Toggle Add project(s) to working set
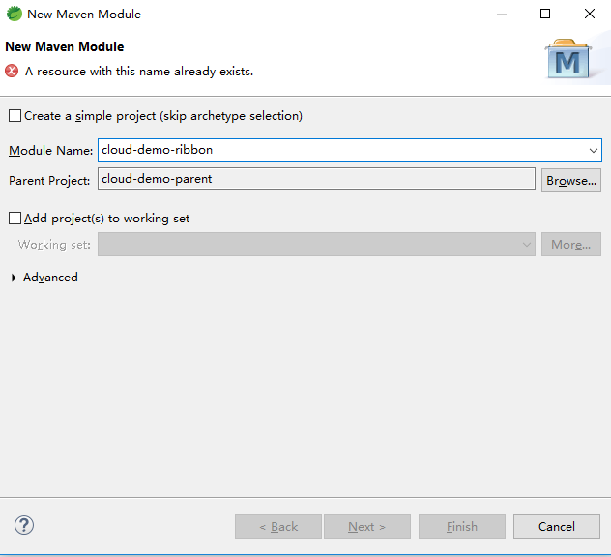This screenshot has height=557, width=611. pos(15,219)
